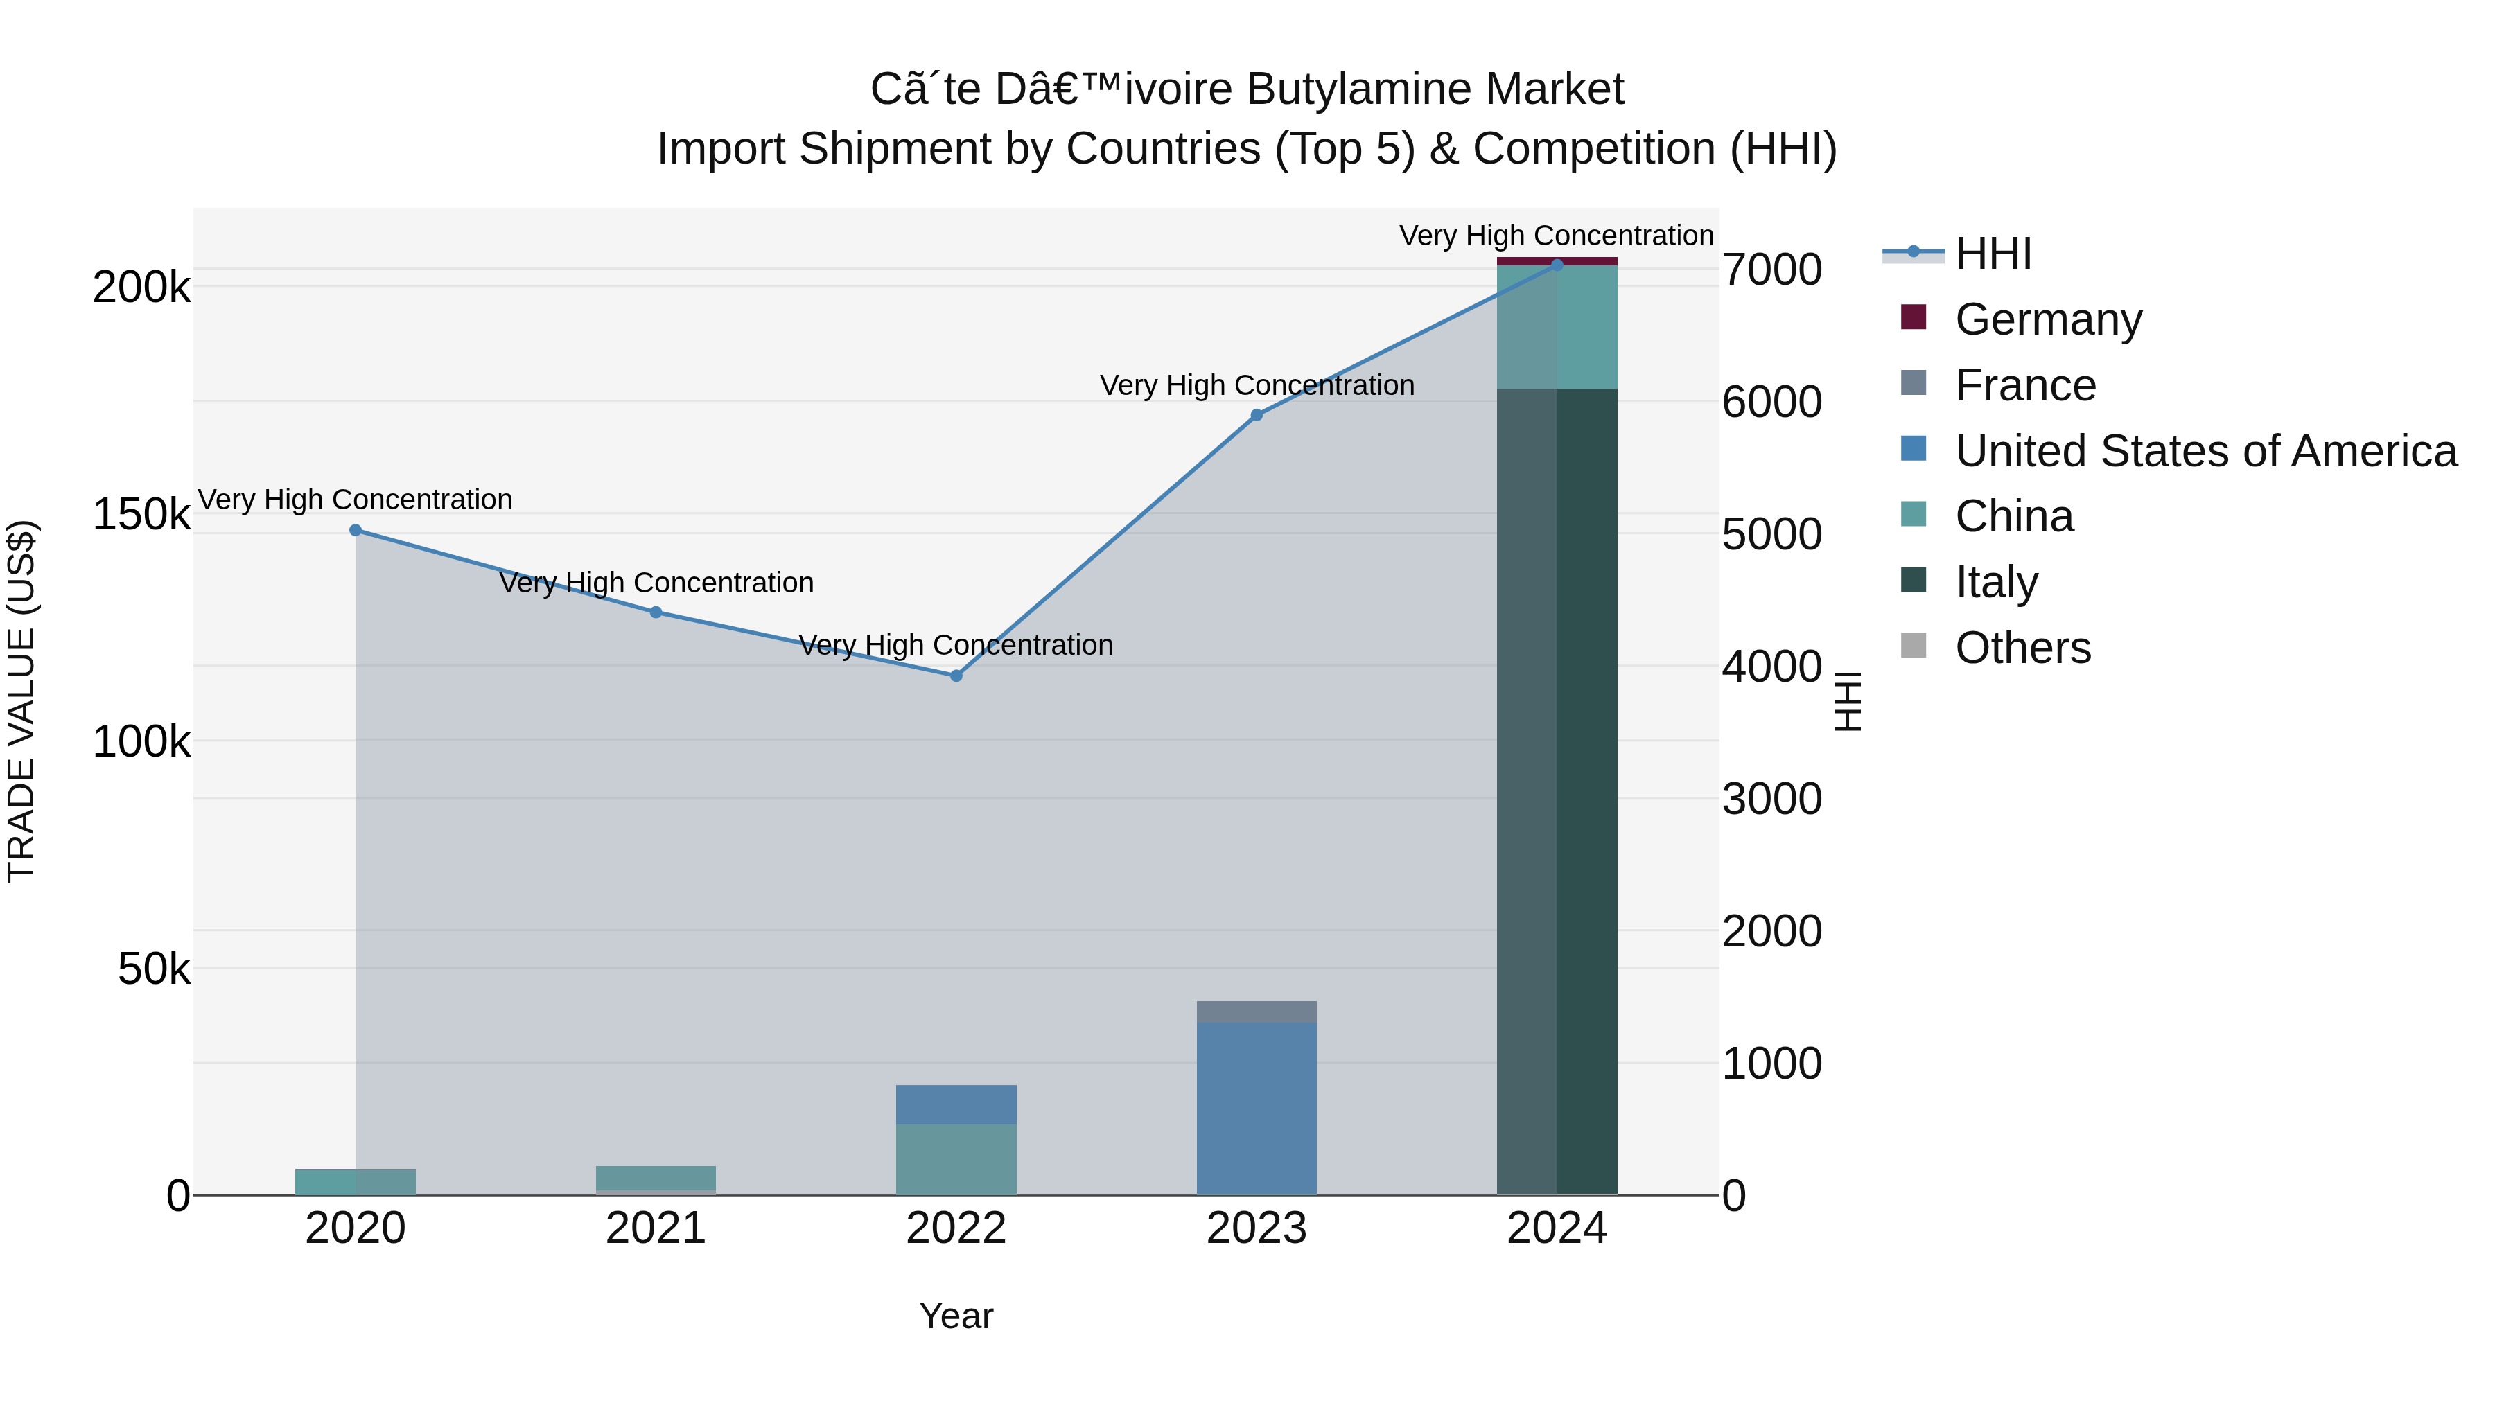
Task: Select the 2022 HHI data point
Action: (x=956, y=676)
